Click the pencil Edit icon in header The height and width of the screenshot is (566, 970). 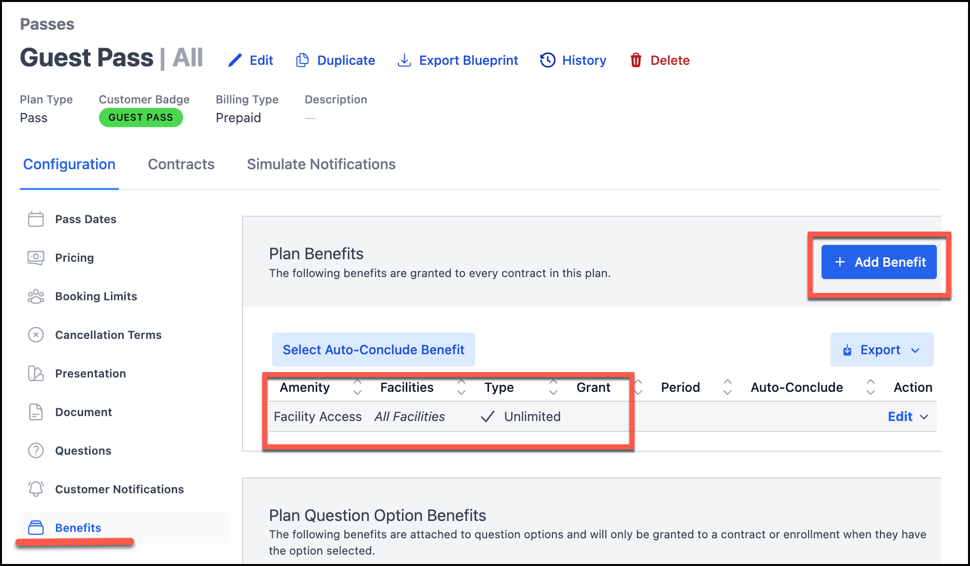coord(235,60)
